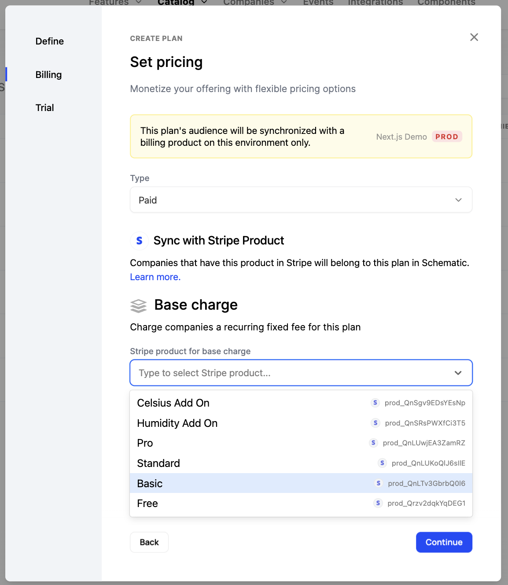Choose the Celsius Add On product

tap(173, 403)
